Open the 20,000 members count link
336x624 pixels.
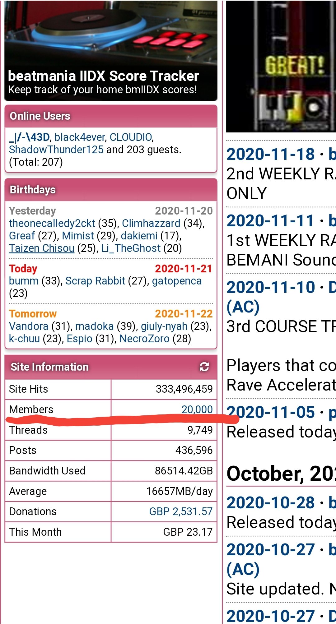click(x=197, y=409)
